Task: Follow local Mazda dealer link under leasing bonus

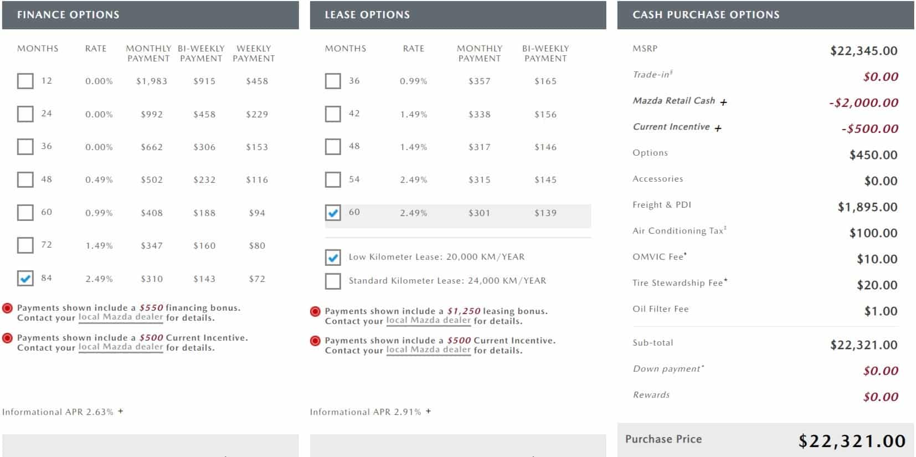Action: tap(428, 321)
